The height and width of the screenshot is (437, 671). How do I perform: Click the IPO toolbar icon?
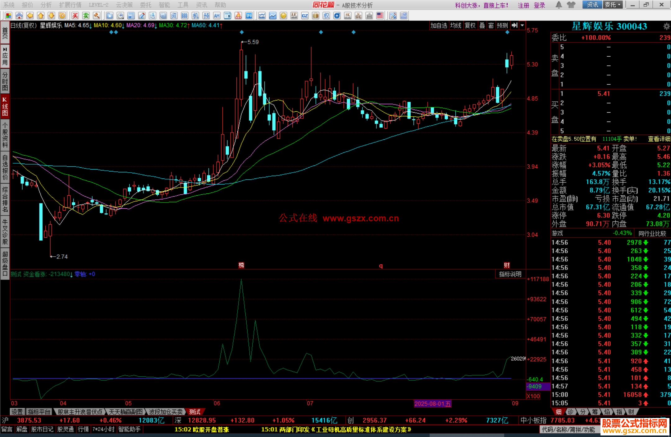249,16
